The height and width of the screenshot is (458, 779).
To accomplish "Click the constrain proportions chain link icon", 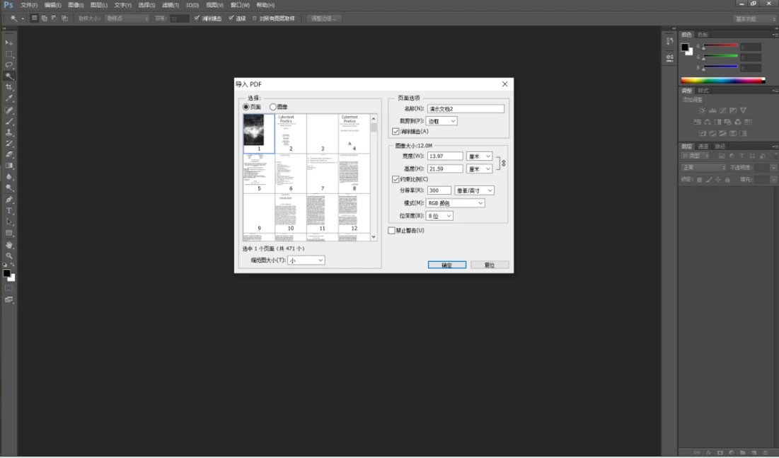I will (x=503, y=163).
